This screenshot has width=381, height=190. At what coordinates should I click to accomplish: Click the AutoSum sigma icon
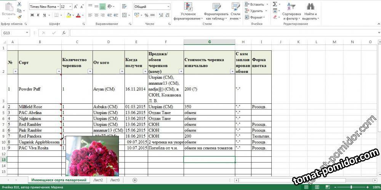pyautogui.click(x=275, y=4)
